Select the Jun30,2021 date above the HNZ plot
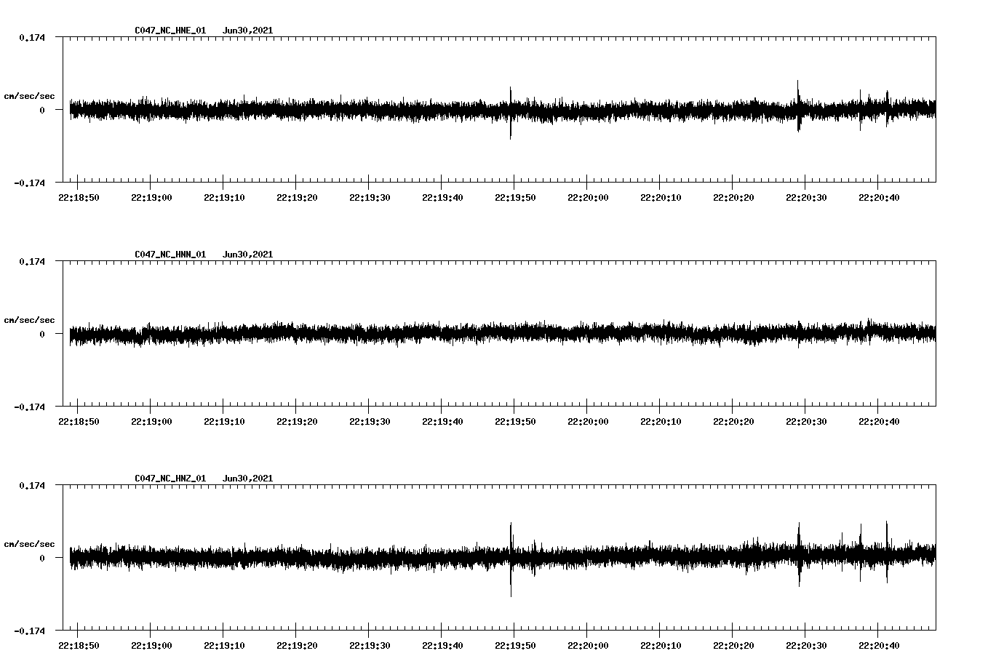988x672 pixels. point(247,479)
